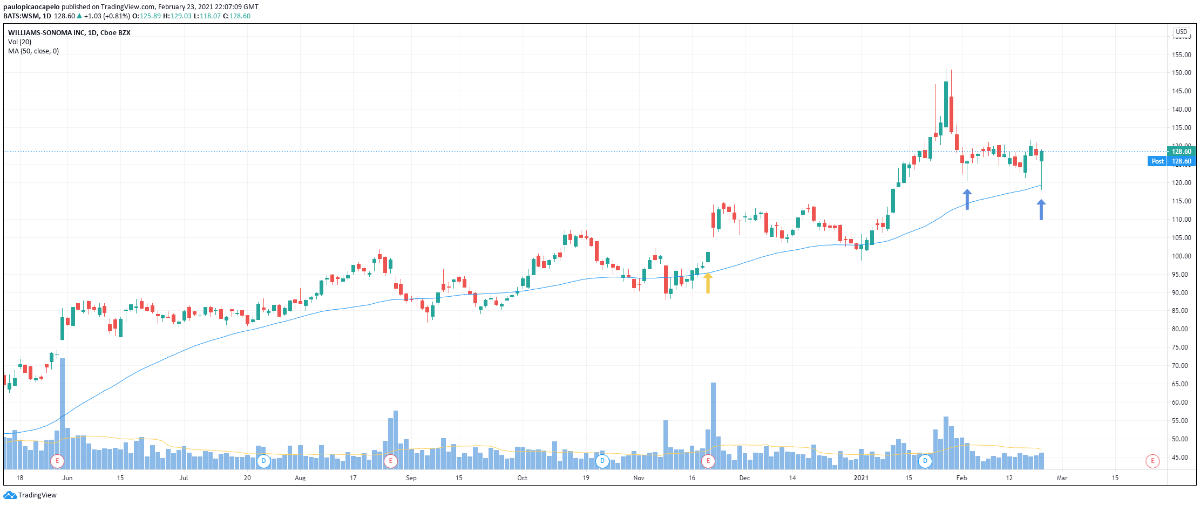Click the TradingView logo at the bottom
This screenshot has height=505, width=1200.
point(30,495)
